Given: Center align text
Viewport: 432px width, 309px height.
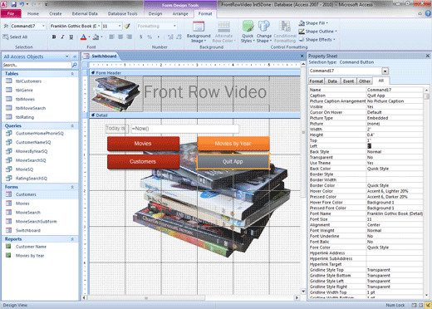Looking at the screenshot, I should coord(120,37).
